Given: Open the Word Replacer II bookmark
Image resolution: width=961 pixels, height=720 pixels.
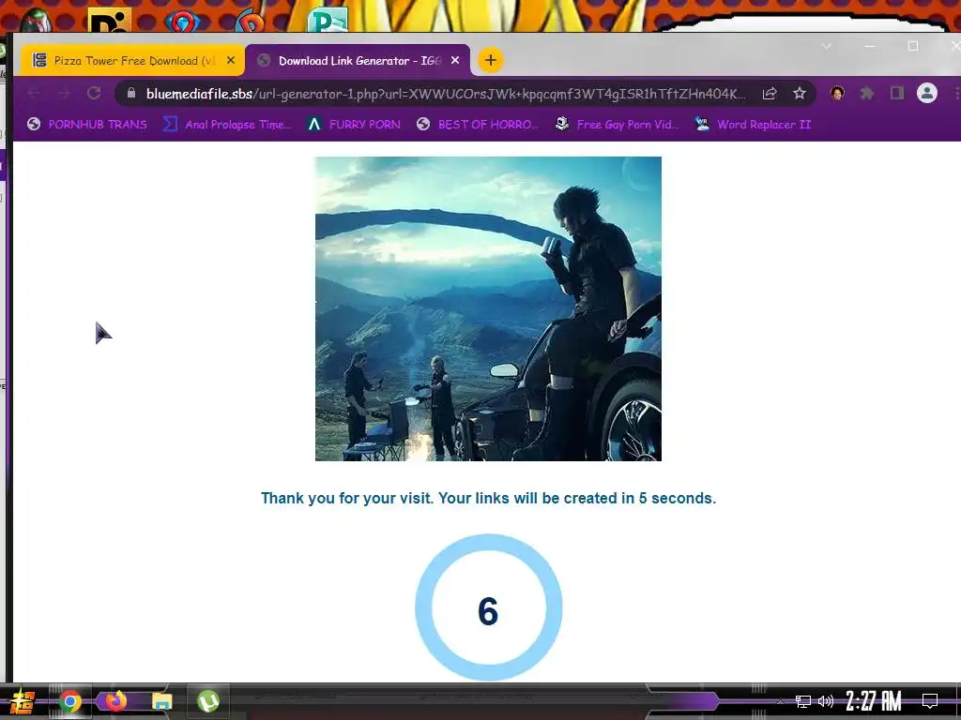Looking at the screenshot, I should pyautogui.click(x=754, y=125).
